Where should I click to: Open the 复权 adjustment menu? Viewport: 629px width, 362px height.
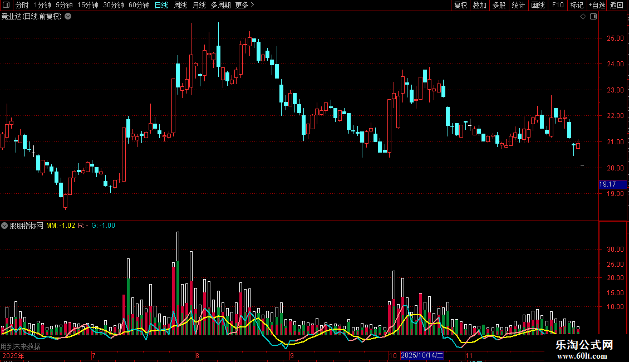[x=460, y=5]
